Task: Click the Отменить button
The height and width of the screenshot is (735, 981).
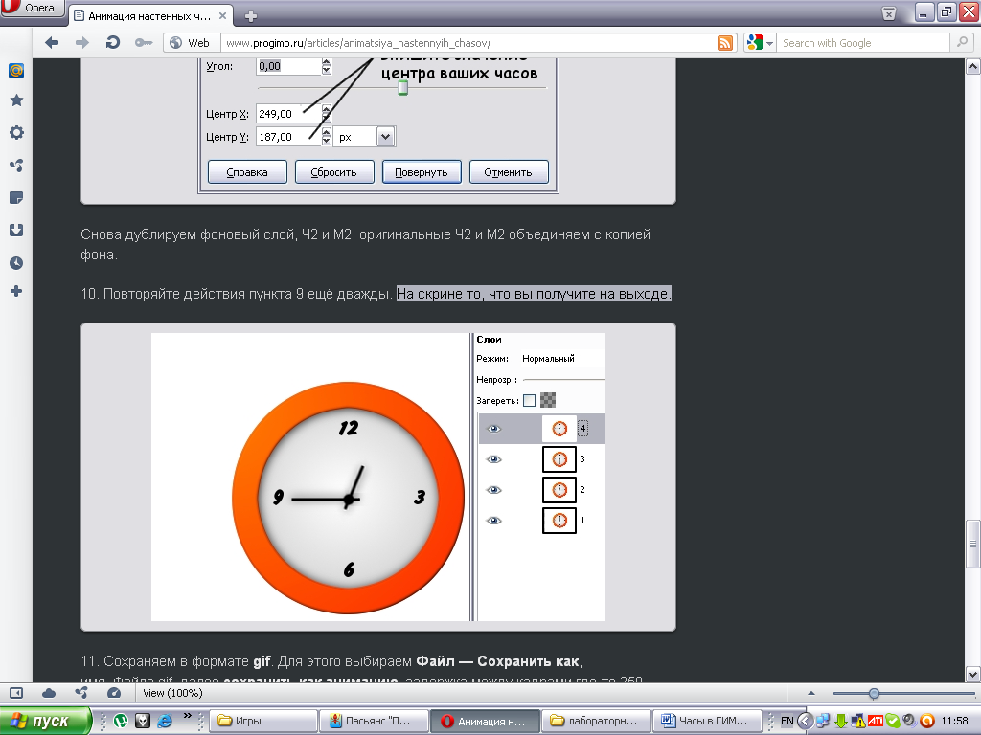Action: (x=509, y=172)
